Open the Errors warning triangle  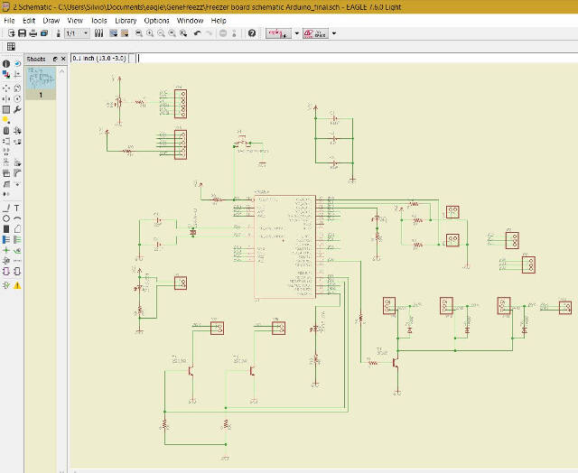[x=17, y=285]
